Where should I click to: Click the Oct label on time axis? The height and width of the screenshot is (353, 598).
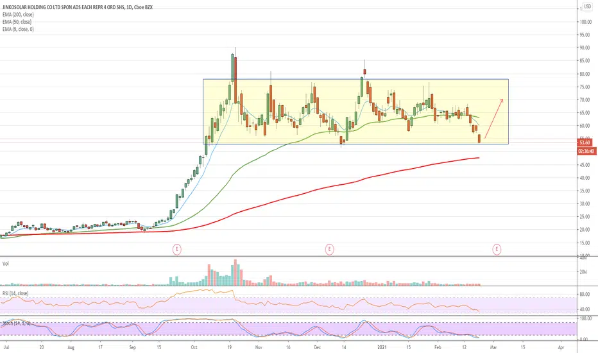(194, 348)
